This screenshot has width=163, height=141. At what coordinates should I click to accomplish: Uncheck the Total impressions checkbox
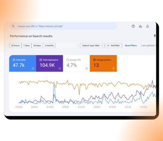pyautogui.click(x=41, y=60)
